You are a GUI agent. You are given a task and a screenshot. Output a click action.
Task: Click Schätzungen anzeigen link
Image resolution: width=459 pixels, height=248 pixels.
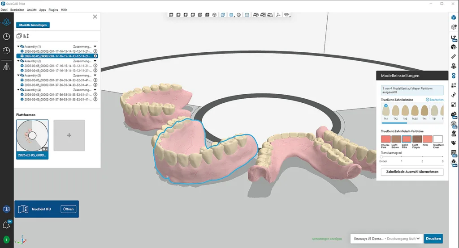point(327,239)
